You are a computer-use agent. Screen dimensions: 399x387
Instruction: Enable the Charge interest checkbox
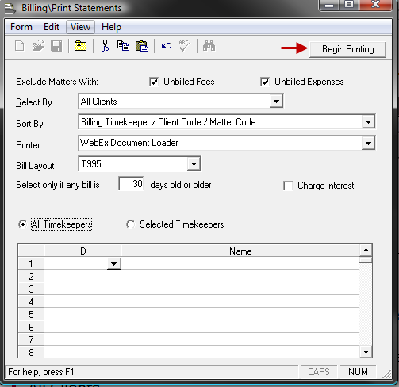(288, 186)
